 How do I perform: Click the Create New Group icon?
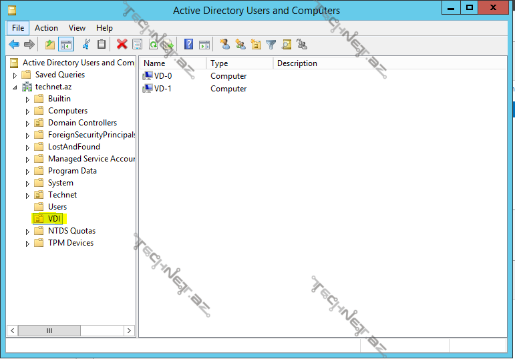tap(240, 45)
